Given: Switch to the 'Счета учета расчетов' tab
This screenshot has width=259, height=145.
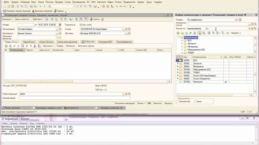Looking at the screenshot, I should coord(67,42).
